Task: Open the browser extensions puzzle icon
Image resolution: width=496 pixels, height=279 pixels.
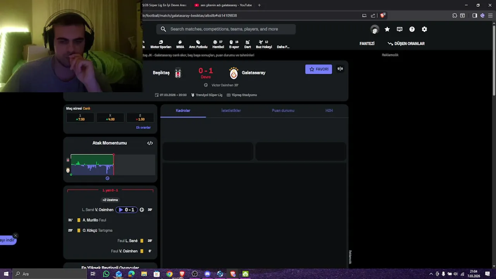Action: 455,15
